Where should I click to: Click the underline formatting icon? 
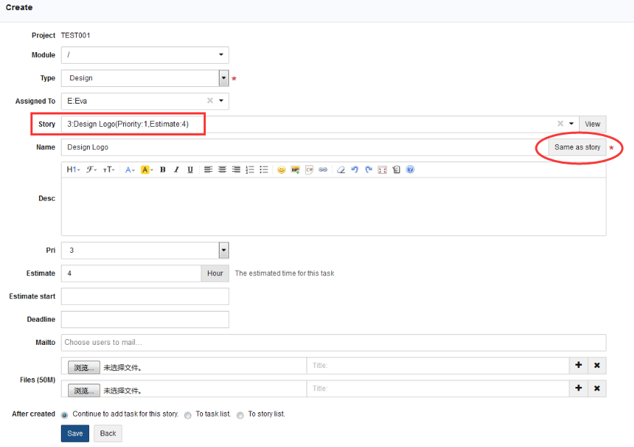tap(190, 170)
